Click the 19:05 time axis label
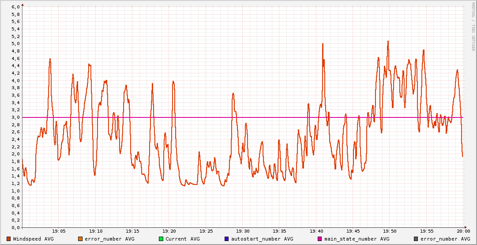The height and width of the screenshot is (245, 477). pos(59,231)
